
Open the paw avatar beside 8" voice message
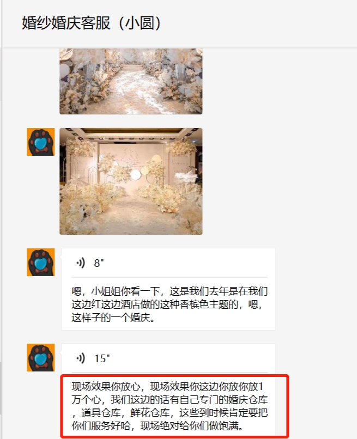tap(41, 263)
